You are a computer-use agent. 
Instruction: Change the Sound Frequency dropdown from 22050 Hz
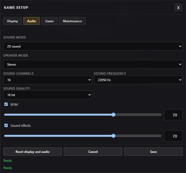coord(138,80)
